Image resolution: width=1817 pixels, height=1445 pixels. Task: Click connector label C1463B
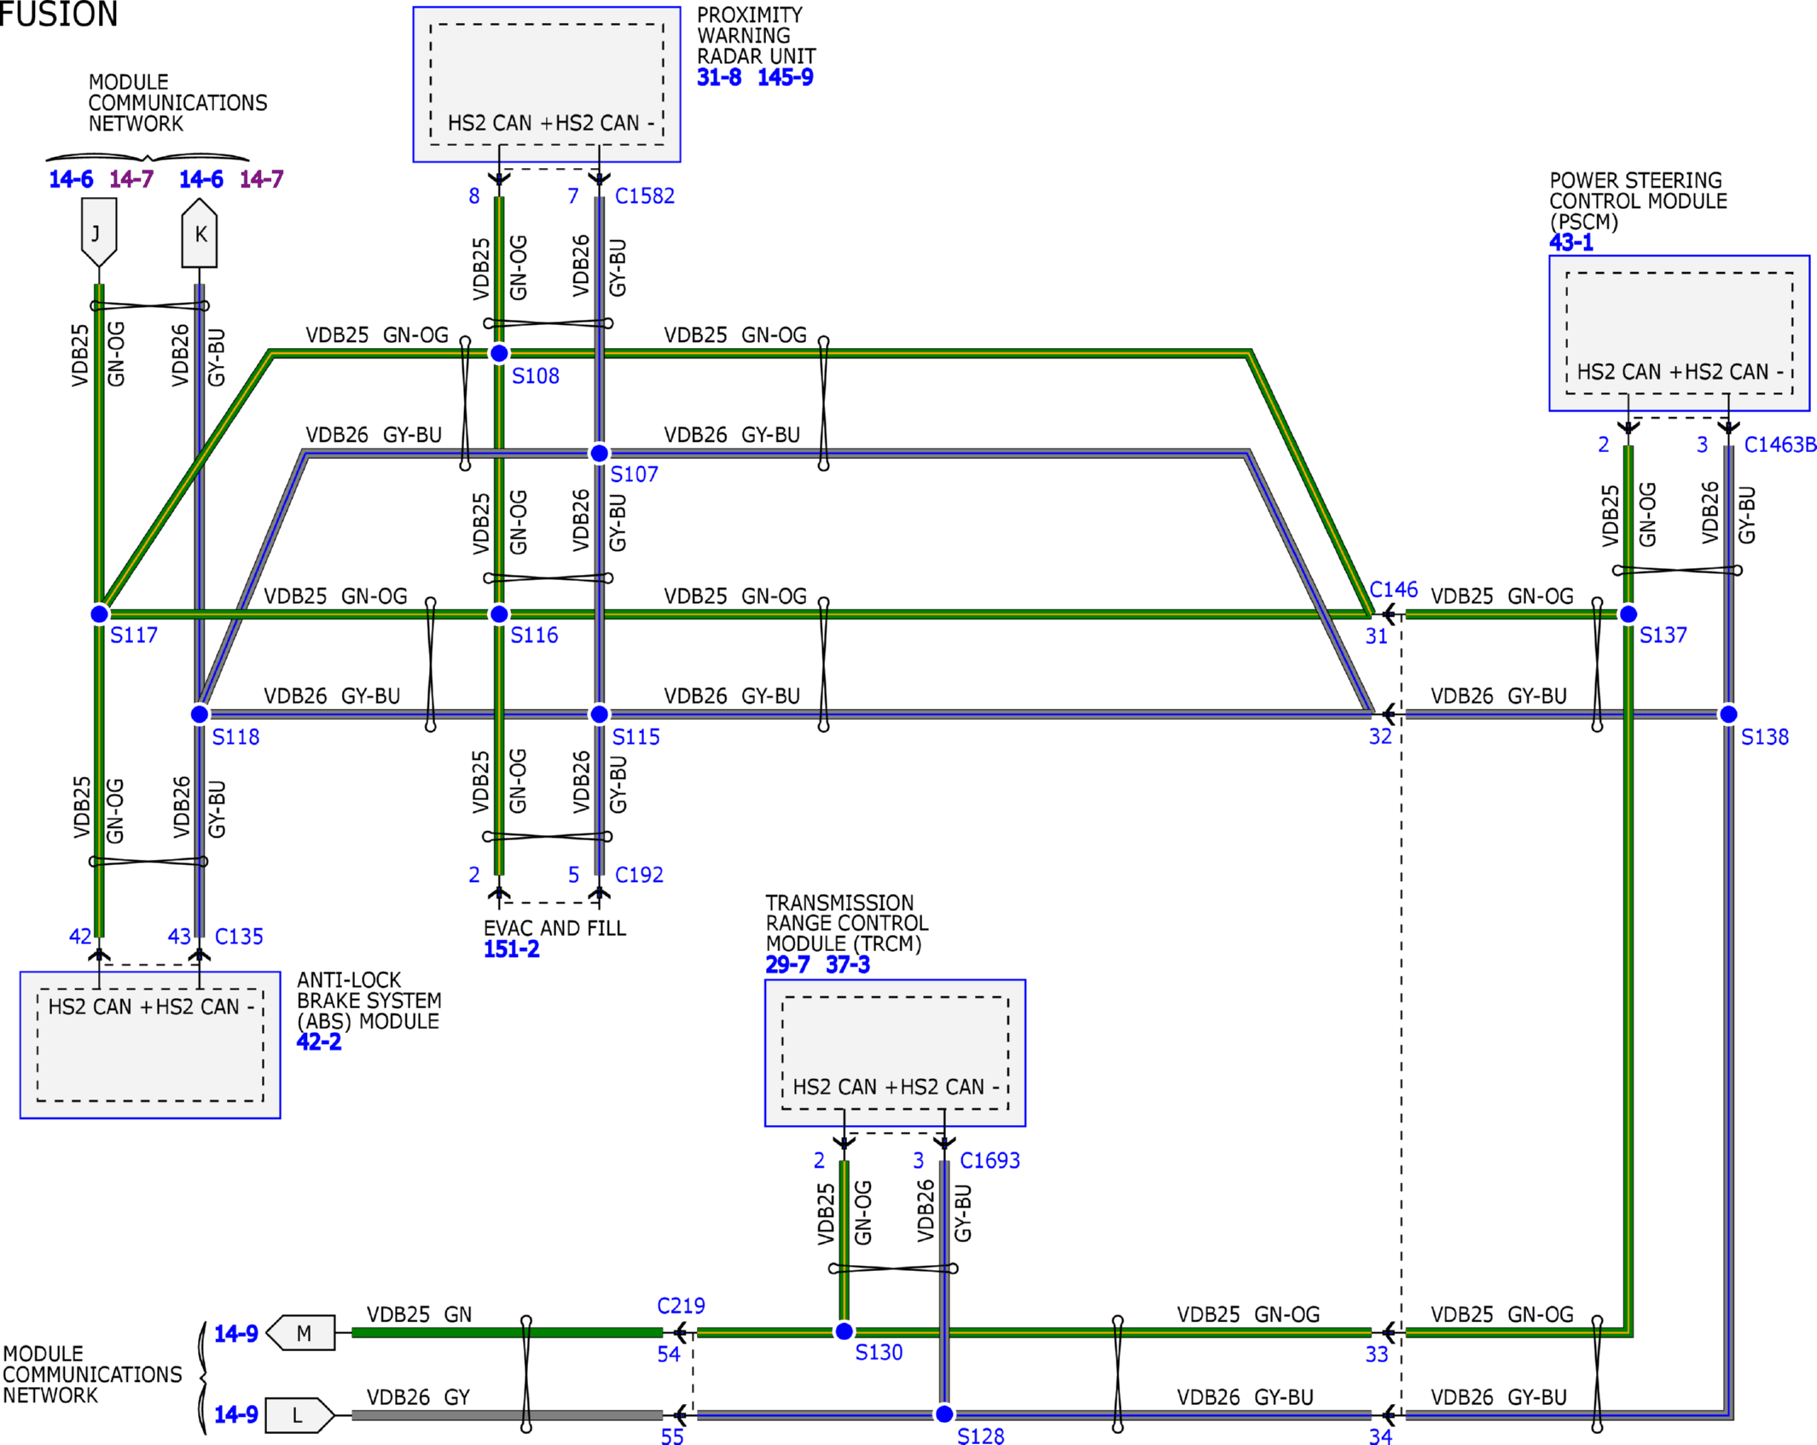click(1780, 445)
